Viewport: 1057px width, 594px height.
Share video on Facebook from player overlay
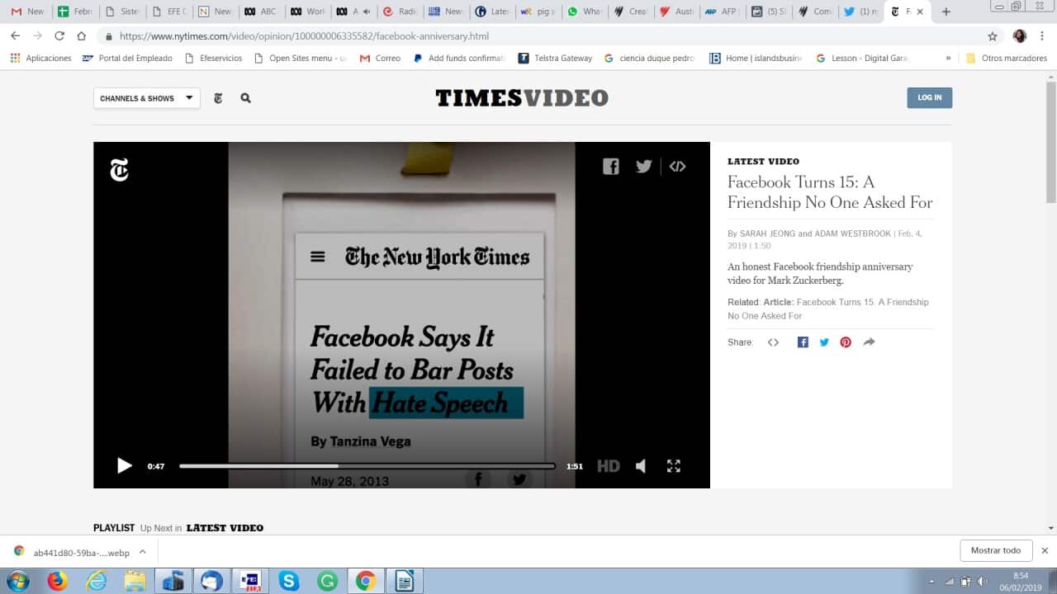click(x=610, y=167)
